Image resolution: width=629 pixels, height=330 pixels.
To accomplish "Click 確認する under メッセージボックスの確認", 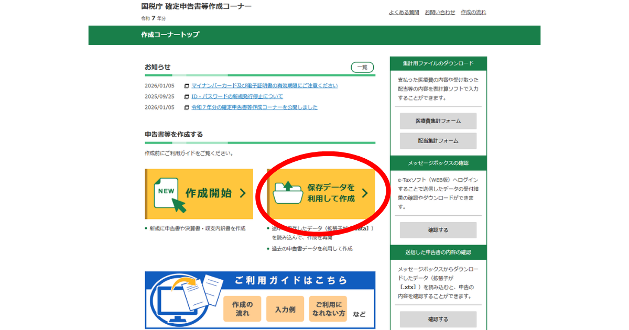I will pos(438,230).
